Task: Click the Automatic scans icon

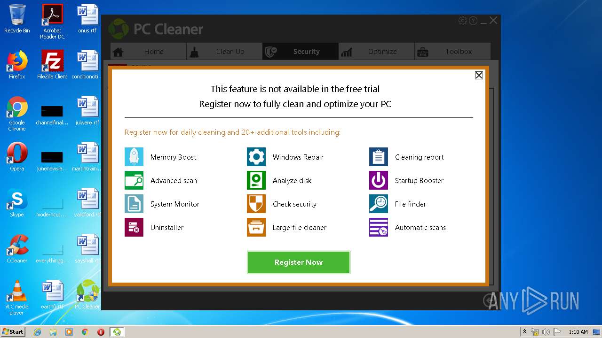Action: [x=379, y=227]
